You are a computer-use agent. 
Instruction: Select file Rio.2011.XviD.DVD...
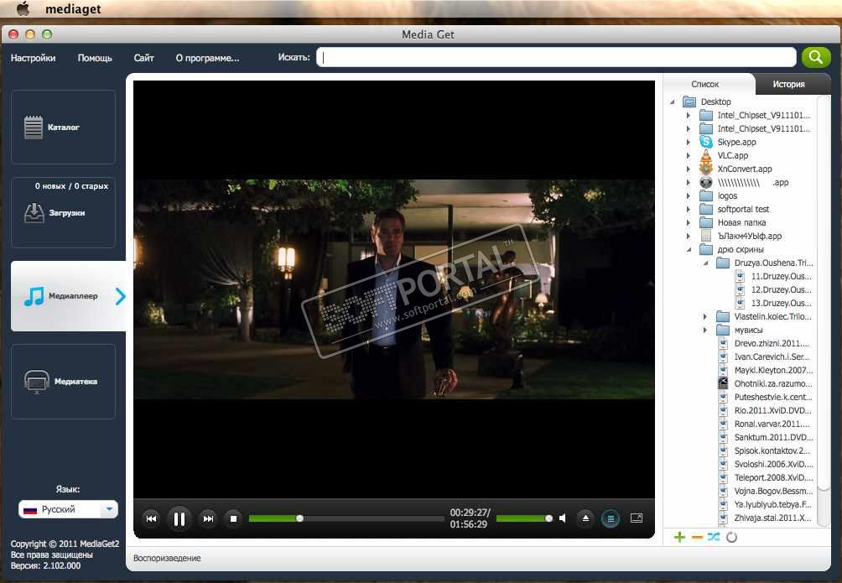coord(772,410)
